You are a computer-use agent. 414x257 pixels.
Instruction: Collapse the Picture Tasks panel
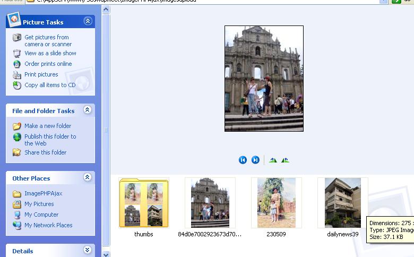tap(88, 21)
